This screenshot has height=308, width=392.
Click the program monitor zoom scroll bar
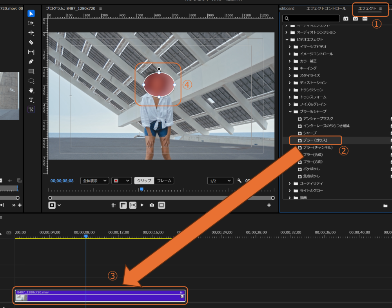point(162,198)
